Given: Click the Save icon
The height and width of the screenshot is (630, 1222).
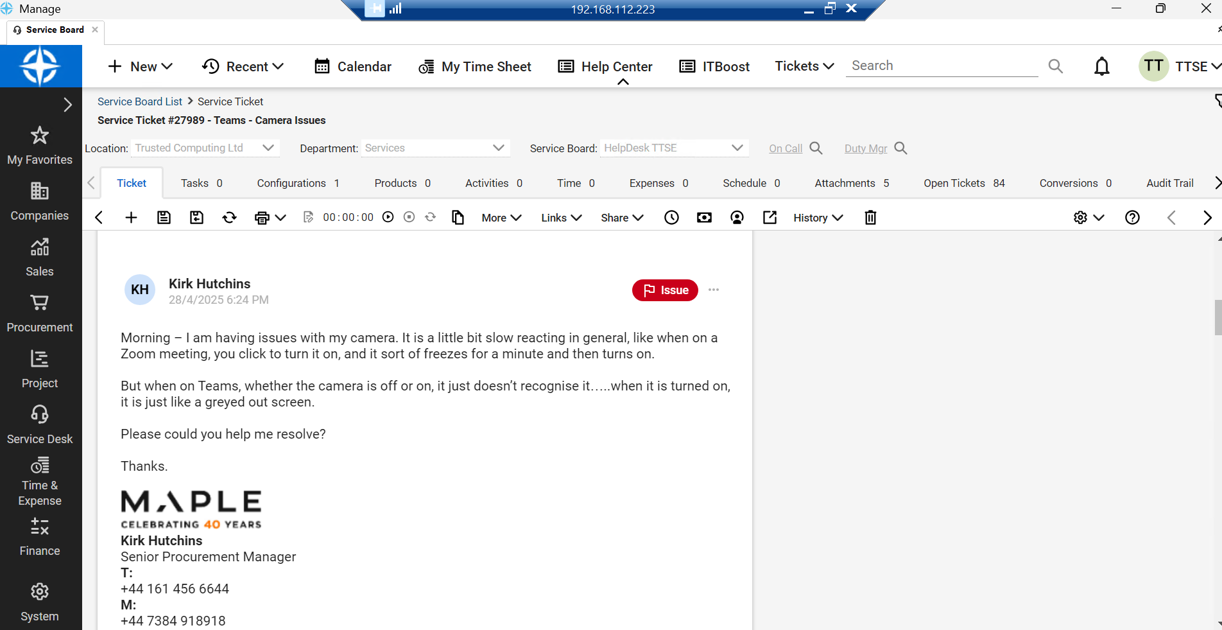Looking at the screenshot, I should (x=164, y=218).
